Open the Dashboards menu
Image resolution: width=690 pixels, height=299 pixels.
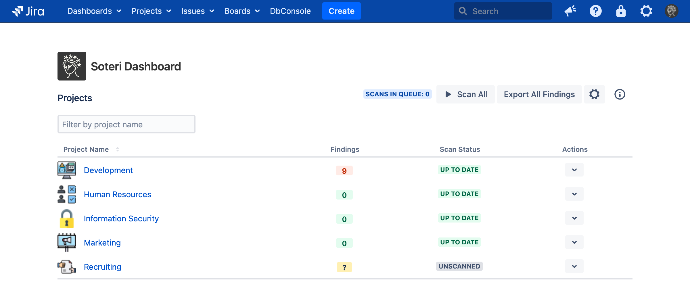(94, 11)
